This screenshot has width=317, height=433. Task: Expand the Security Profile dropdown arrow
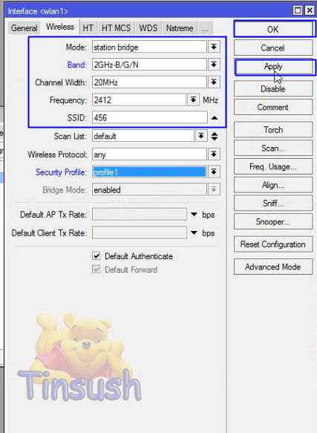tap(214, 172)
